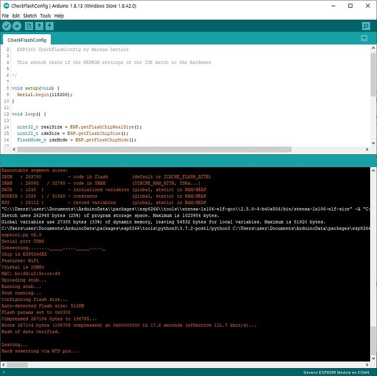377x376 pixels.
Task: Click the console horizontal scrollbar thumb
Action: pyautogui.click(x=17, y=364)
